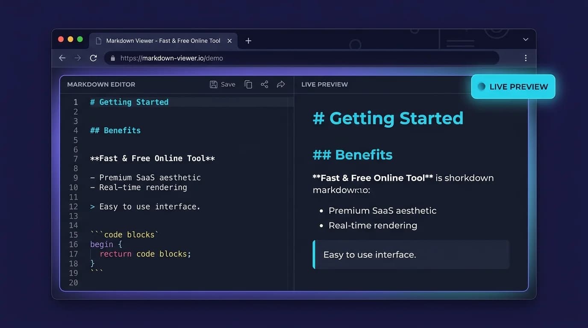Click line number 12 in the editor gutter
588x328 pixels.
pos(73,206)
